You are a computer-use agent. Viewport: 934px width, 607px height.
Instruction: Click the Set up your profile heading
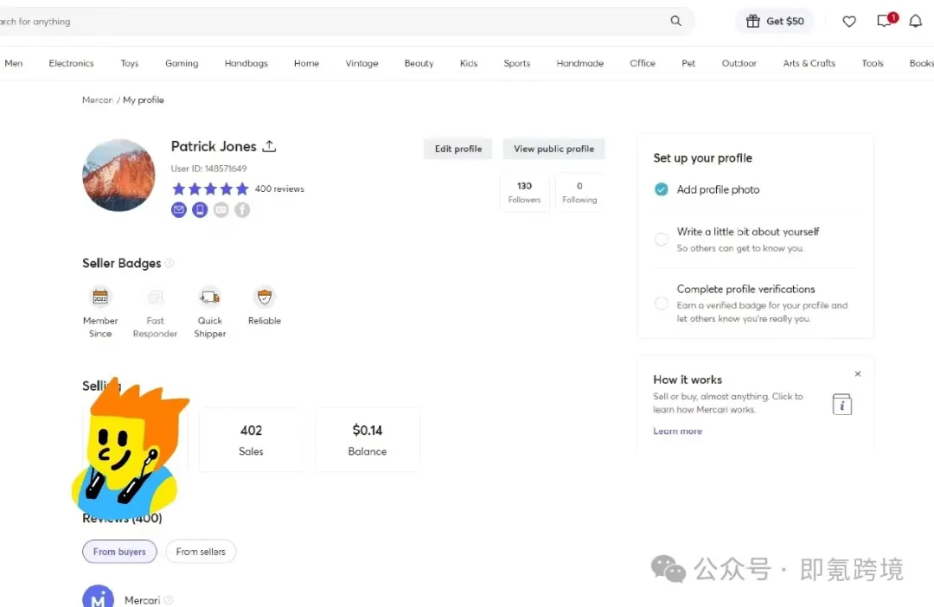point(702,158)
